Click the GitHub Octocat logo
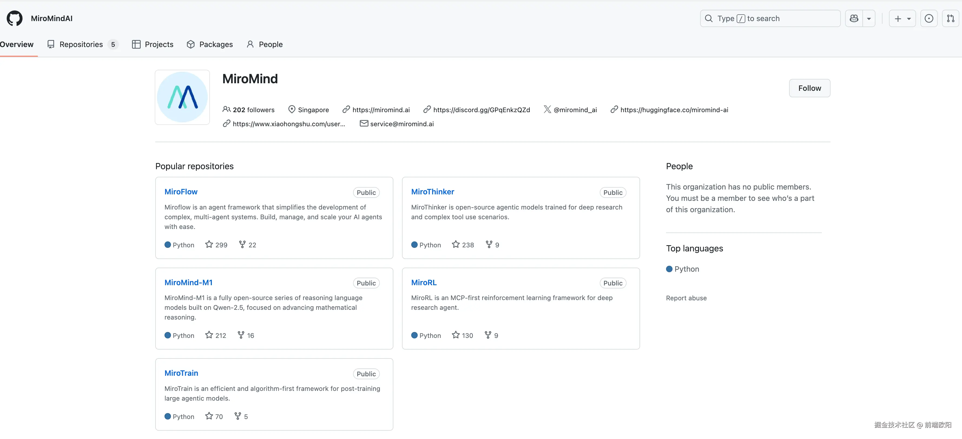The width and height of the screenshot is (962, 439). [15, 18]
